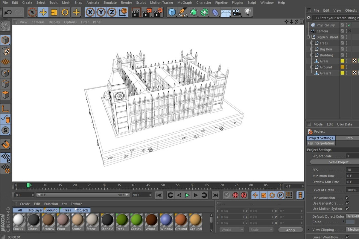Toggle the Y axis lock
This screenshot has height=239, width=359.
101,12
